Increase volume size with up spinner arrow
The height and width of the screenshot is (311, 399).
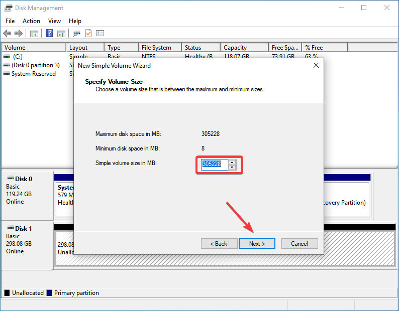click(232, 162)
